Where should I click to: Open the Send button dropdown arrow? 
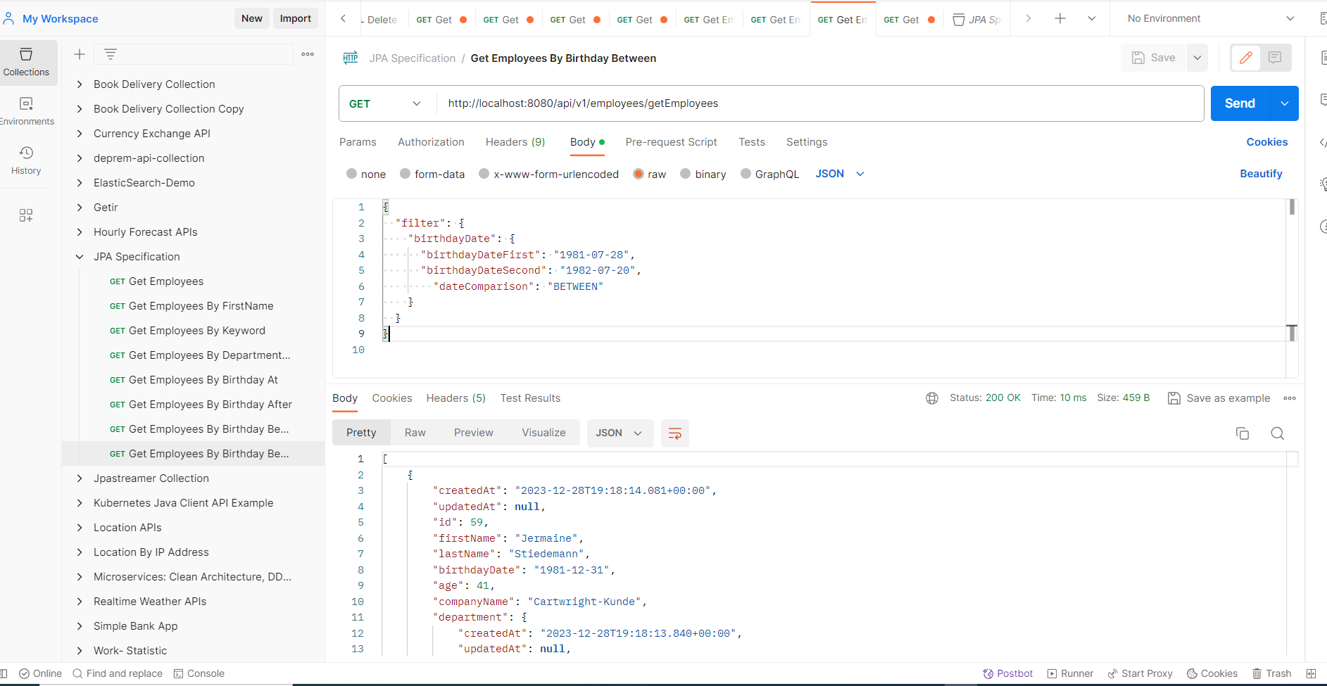[1285, 103]
